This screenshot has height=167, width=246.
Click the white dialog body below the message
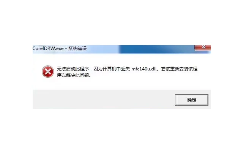pyautogui.click(x=122, y=84)
